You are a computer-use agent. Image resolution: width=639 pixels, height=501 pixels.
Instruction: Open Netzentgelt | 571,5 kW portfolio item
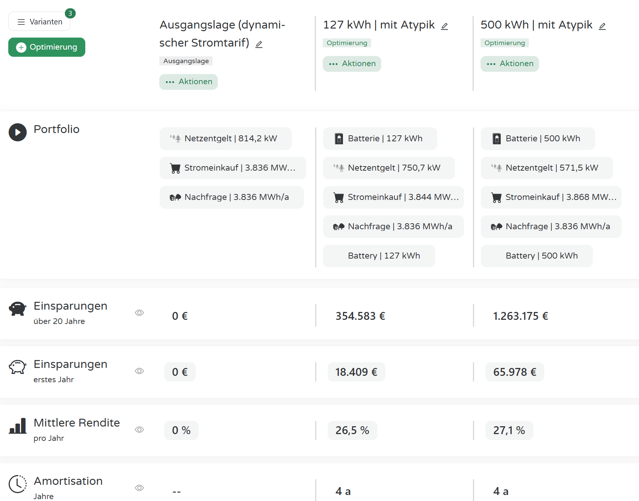547,168
